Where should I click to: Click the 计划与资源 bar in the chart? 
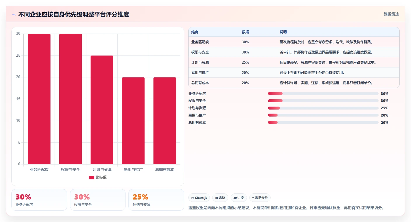click(102, 110)
